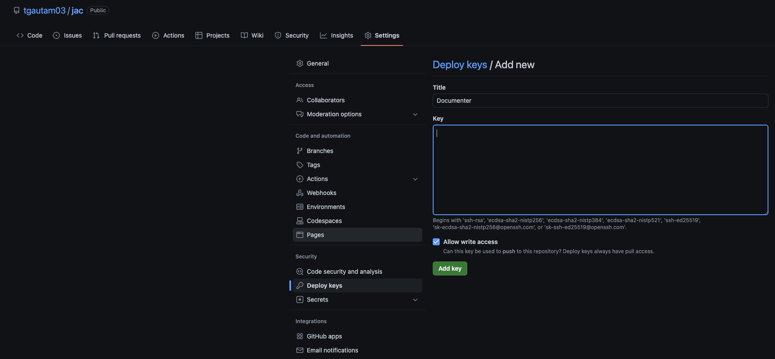Click the Environments server icon
Viewport: 775px width, 359px height.
(300, 207)
